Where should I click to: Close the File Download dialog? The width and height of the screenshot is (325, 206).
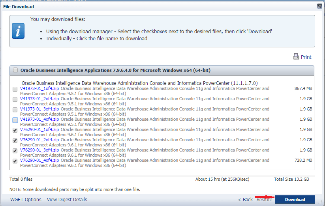point(319,6)
